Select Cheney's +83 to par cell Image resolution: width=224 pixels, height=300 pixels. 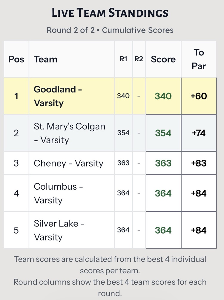tap(199, 163)
